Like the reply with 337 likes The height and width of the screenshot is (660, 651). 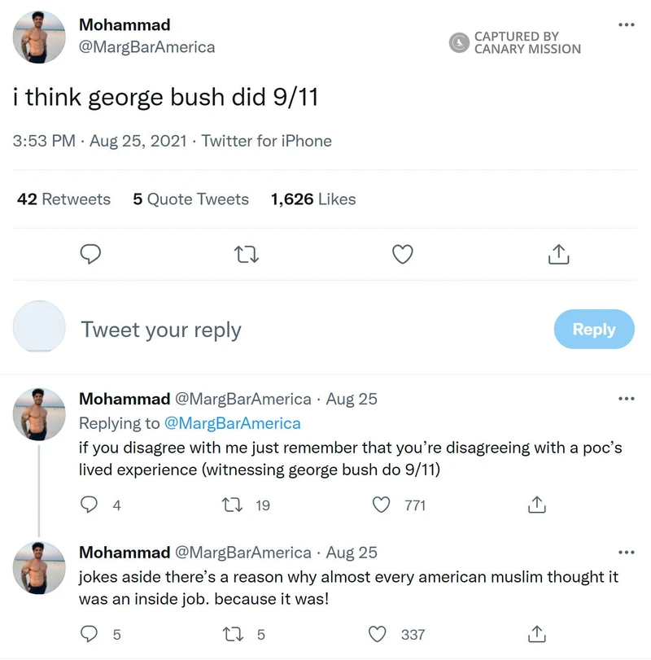[378, 634]
